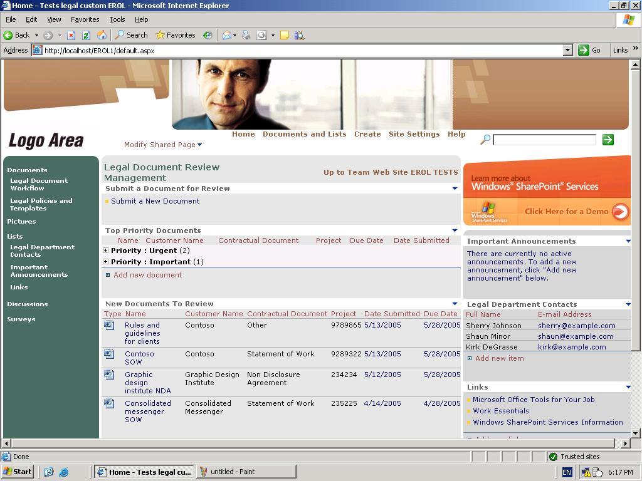Image resolution: width=642 pixels, height=481 pixels.
Task: Open document icon for Contoso SOW row
Action: tap(109, 354)
